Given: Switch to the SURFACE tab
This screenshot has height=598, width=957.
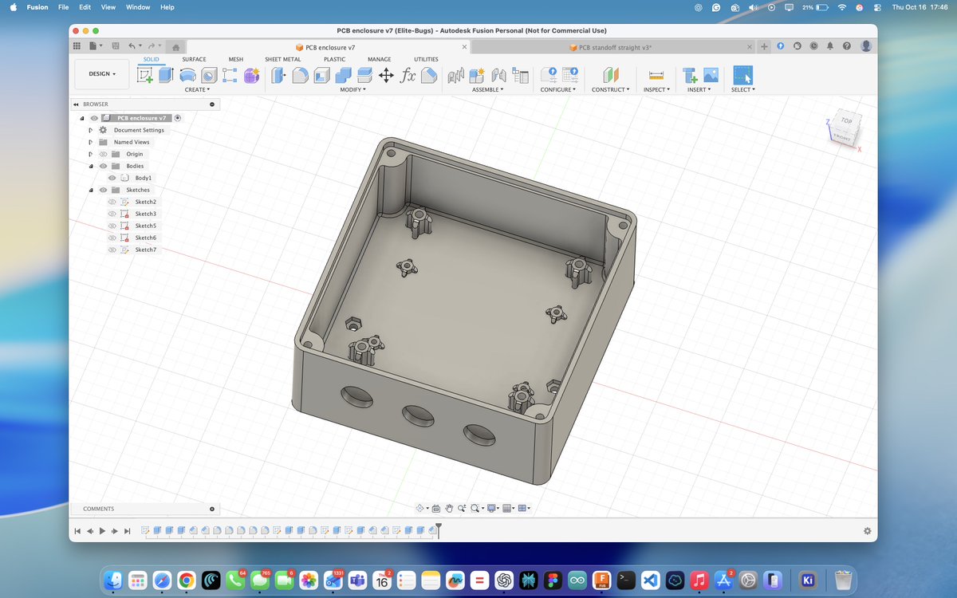Looking at the screenshot, I should 194,59.
